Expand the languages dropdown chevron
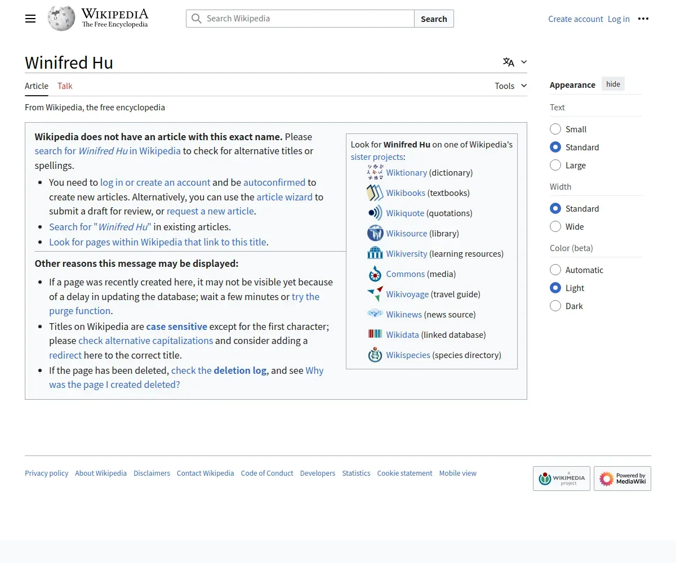676x563 pixels. [x=524, y=62]
